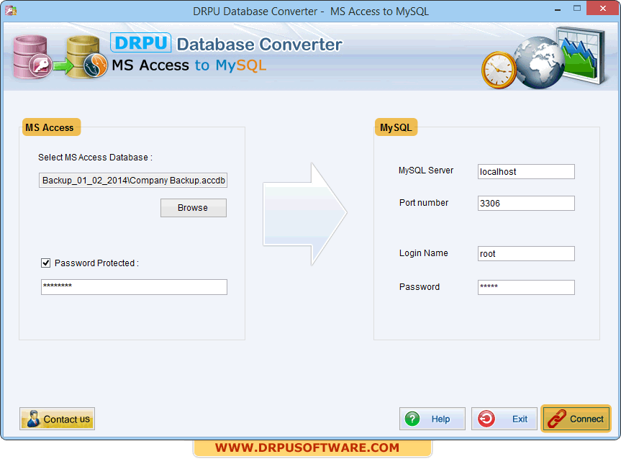Focus the MS Access password field
The width and height of the screenshot is (621, 459).
pyautogui.click(x=134, y=287)
